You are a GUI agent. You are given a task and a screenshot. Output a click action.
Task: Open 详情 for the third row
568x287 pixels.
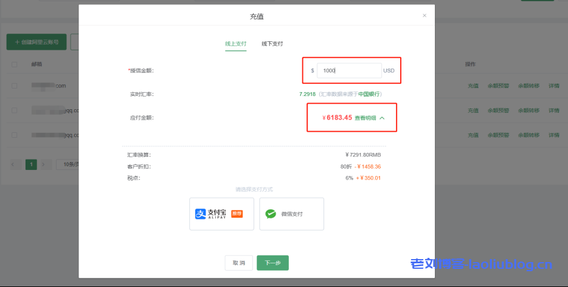click(x=553, y=135)
